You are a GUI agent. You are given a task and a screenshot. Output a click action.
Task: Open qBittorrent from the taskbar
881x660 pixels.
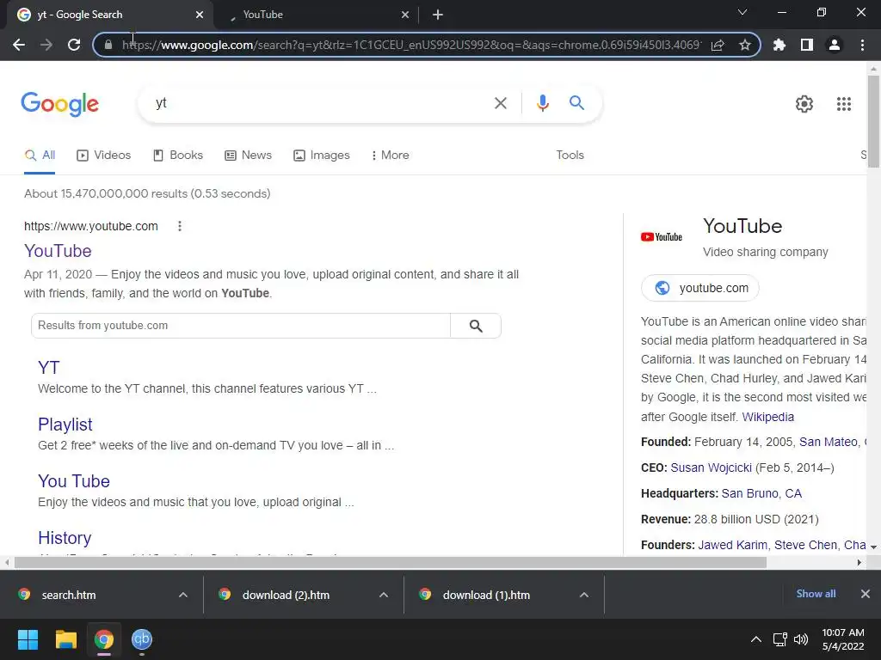pos(142,639)
